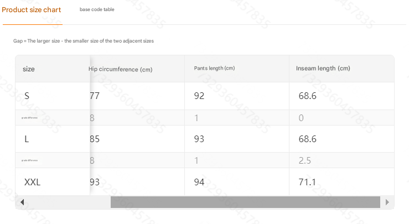This screenshot has height=224, width=409.
Task: Select the XXL size row label
Action: (32, 182)
